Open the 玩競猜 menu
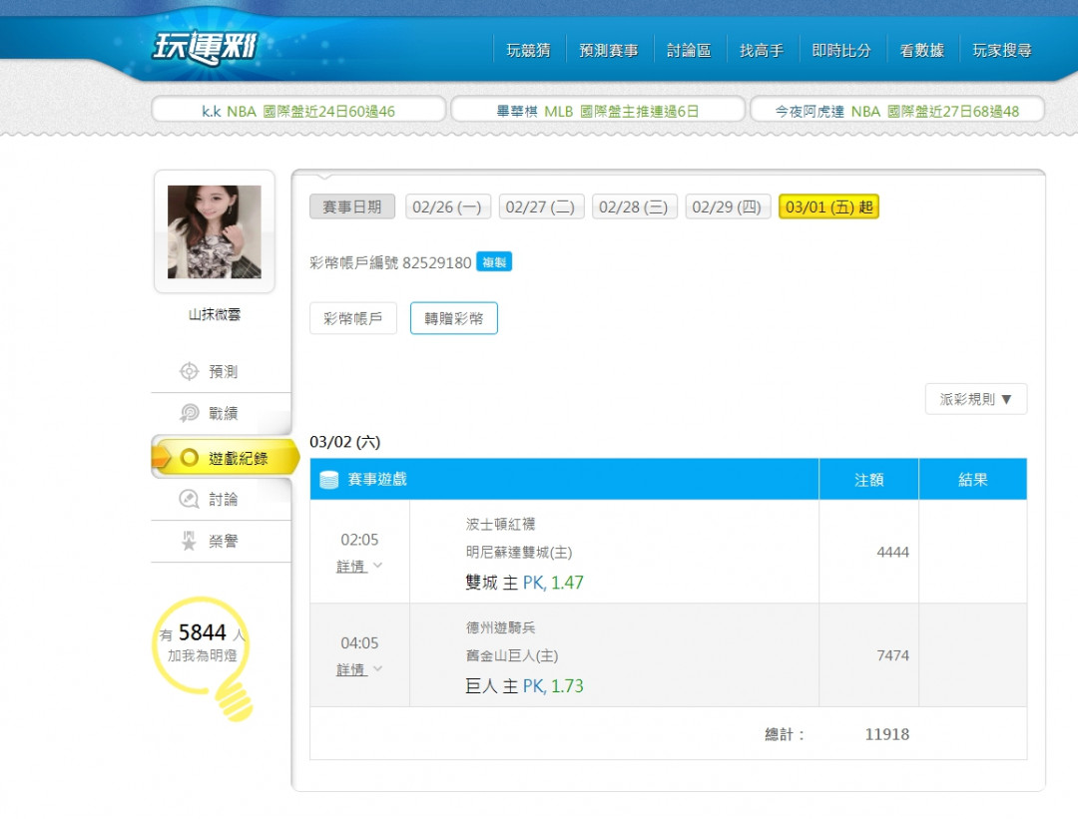This screenshot has width=1078, height=819. click(528, 50)
